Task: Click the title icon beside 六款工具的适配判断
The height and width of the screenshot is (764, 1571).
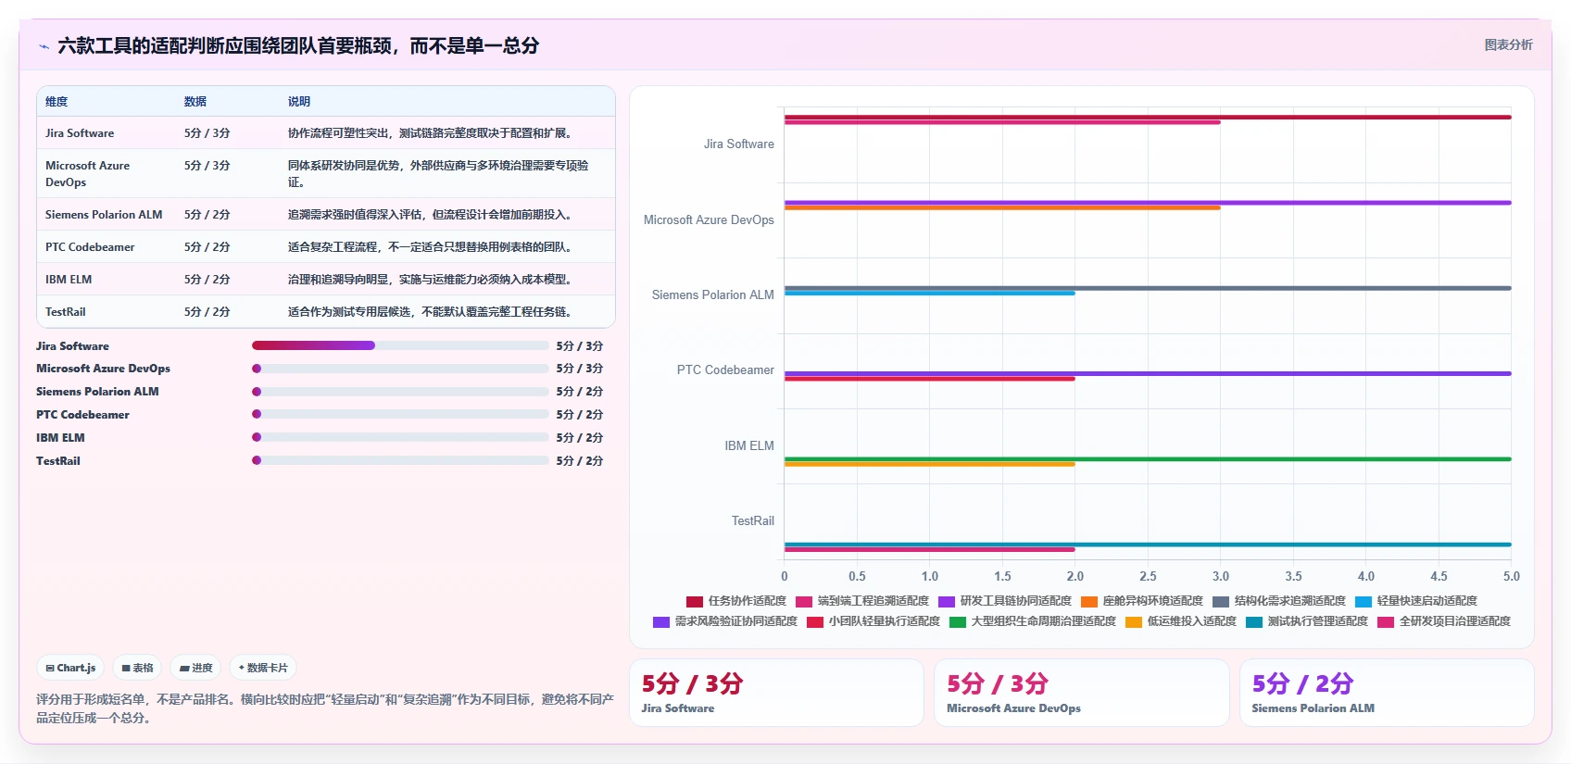Action: coord(44,46)
